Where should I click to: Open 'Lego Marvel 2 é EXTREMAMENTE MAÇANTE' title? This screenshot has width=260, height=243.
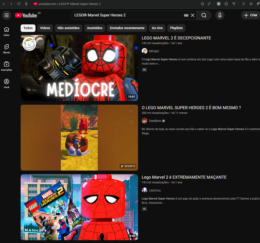[184, 177]
